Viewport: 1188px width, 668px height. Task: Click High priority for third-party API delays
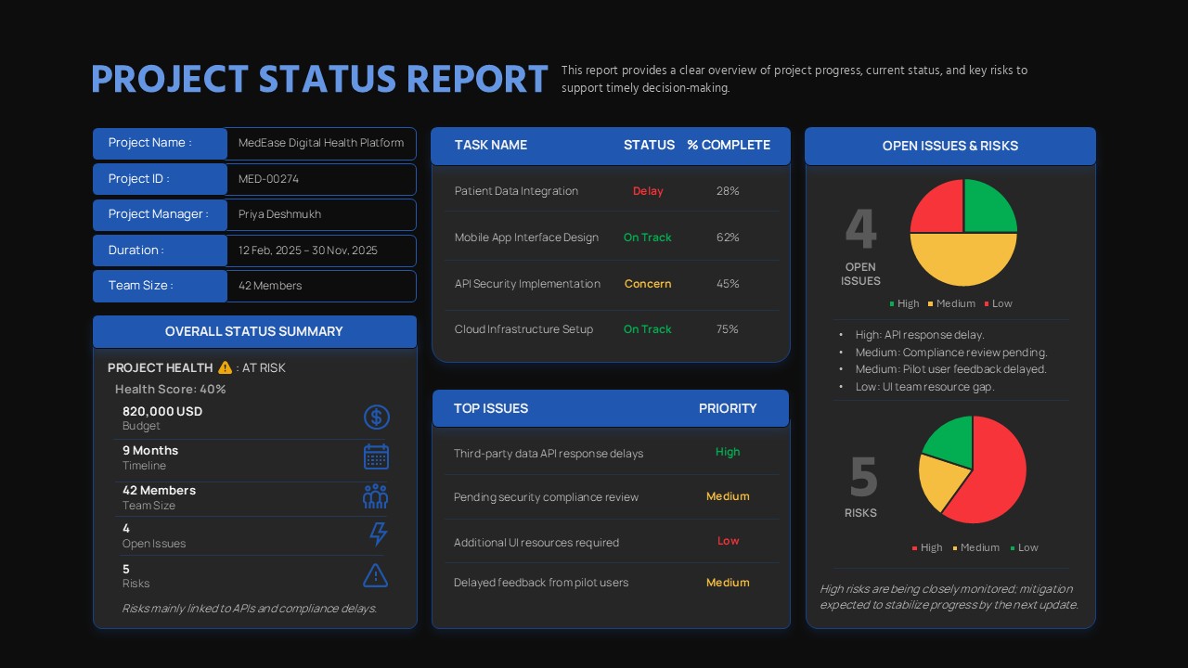pos(728,453)
